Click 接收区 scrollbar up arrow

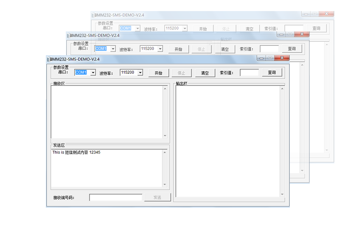(x=165, y=89)
